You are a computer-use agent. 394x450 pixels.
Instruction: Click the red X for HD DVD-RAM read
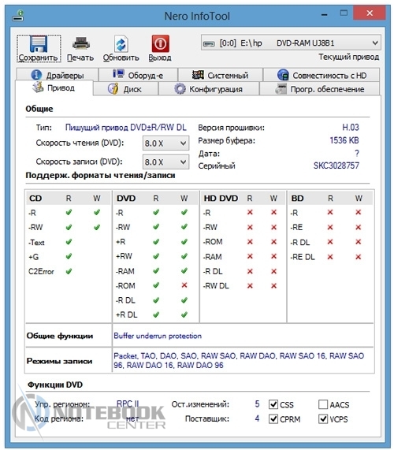pos(250,256)
